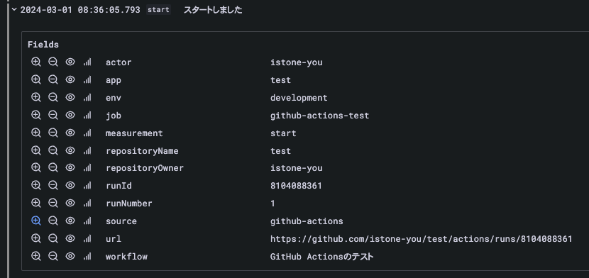Toggle the eye icon for the repositoryOwner field

click(x=70, y=168)
